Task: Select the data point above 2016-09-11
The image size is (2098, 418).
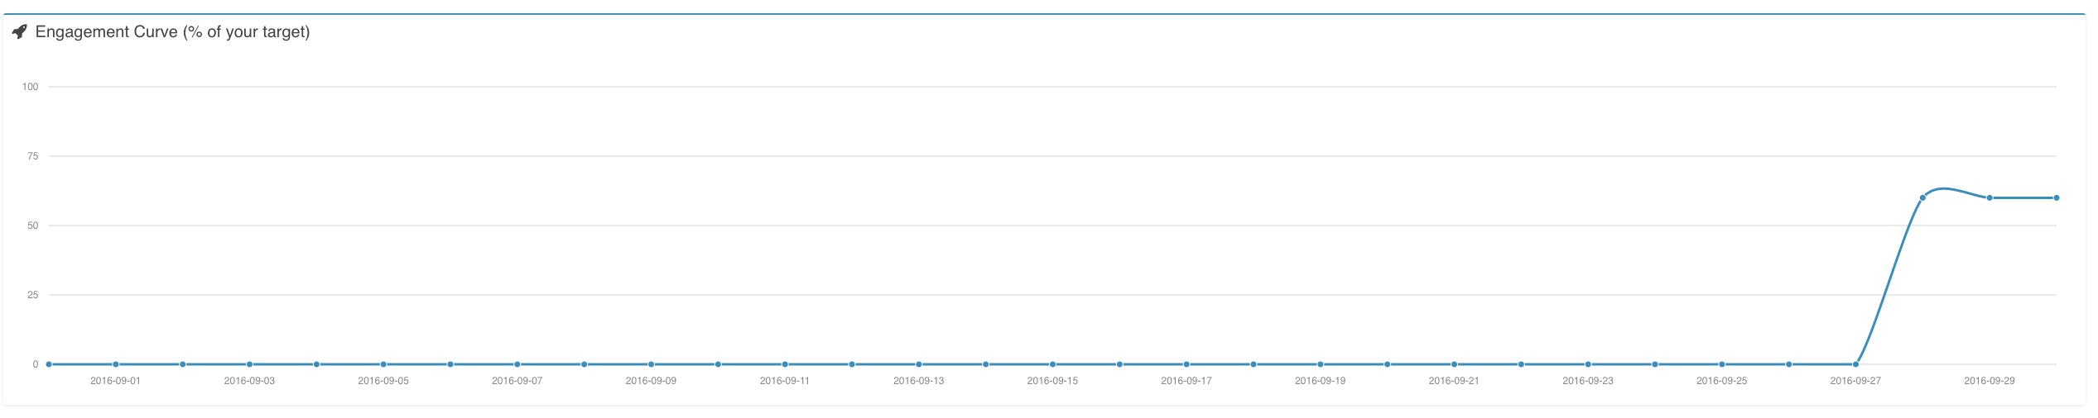Action: click(x=785, y=364)
